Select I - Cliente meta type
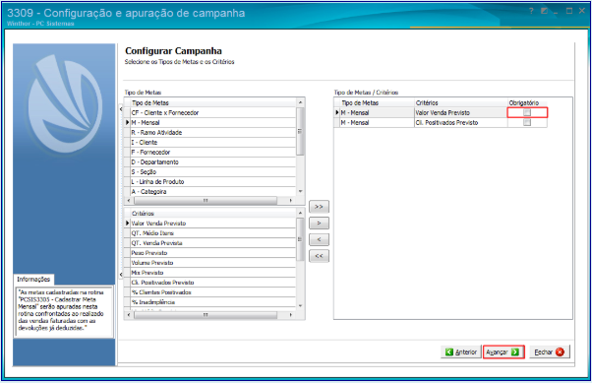Viewport: 592px width, 383px height. [x=213, y=142]
